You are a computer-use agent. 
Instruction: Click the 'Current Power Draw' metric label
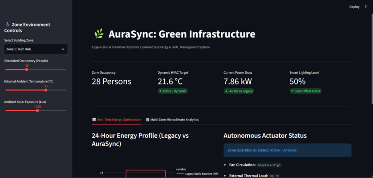(238, 73)
